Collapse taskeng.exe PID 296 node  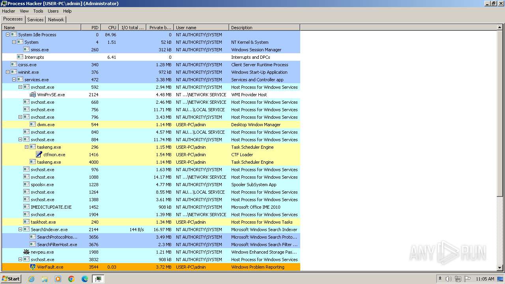coord(26,147)
